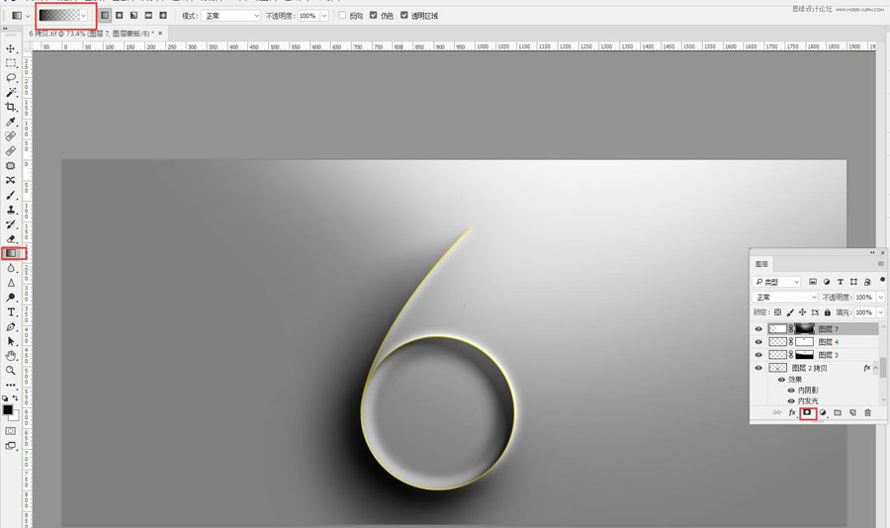The image size is (890, 528).
Task: Create a new layer icon
Action: coord(852,412)
